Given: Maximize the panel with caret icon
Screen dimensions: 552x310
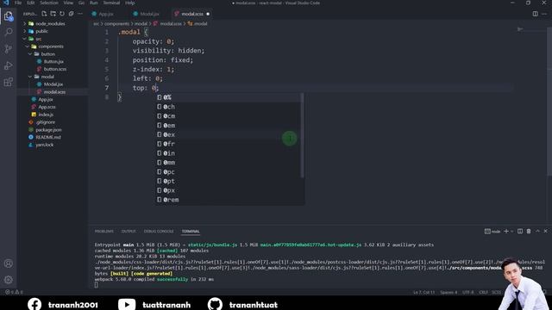Looking at the screenshot, I should tap(537, 232).
